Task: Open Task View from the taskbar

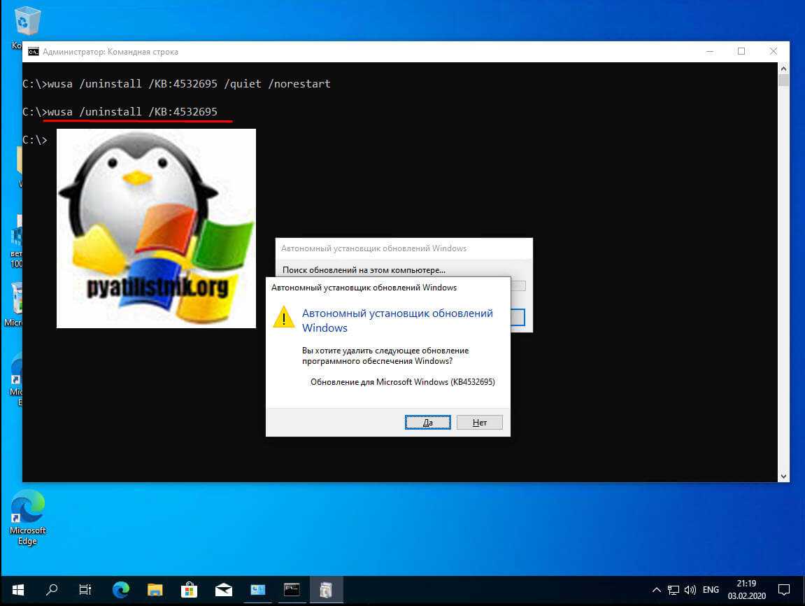Action: coord(85,589)
